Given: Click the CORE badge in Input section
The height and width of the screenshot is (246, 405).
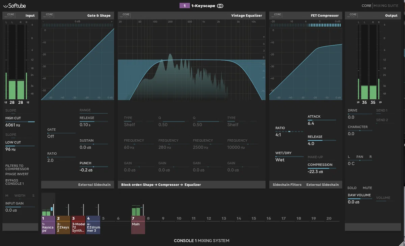Looking at the screenshot, I should [11, 15].
